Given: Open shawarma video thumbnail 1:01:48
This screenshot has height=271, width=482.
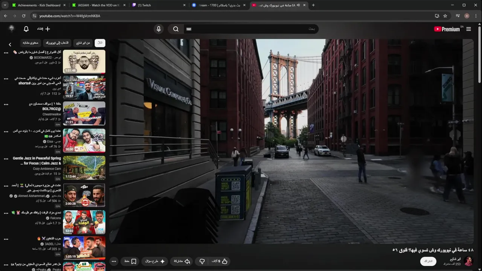Looking at the screenshot, I should pos(84,61).
